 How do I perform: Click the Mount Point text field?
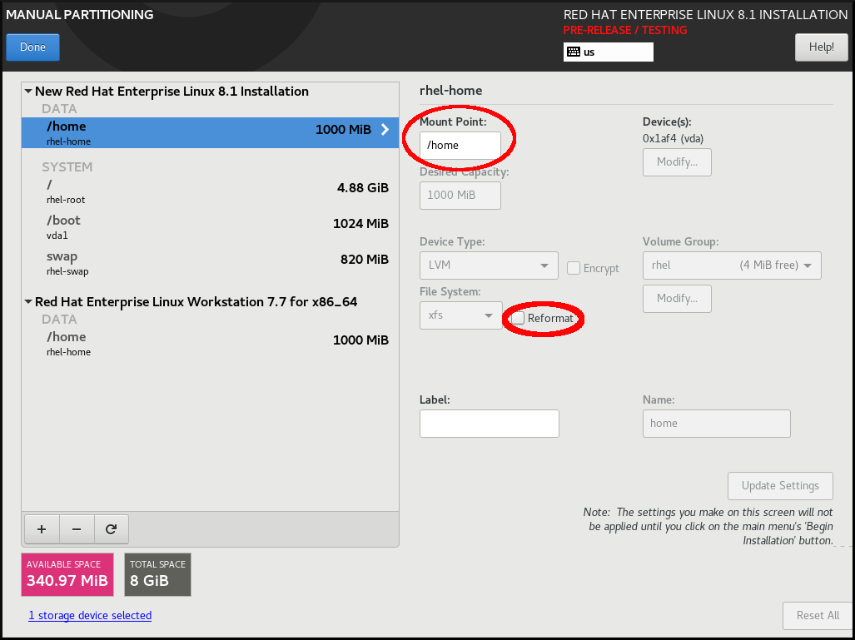coord(460,145)
